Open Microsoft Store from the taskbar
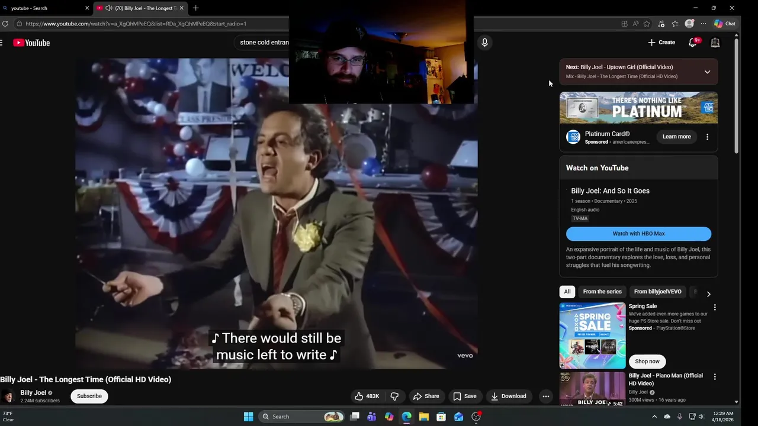 (441, 417)
